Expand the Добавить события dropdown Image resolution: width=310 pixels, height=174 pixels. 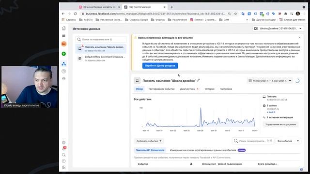149,141
